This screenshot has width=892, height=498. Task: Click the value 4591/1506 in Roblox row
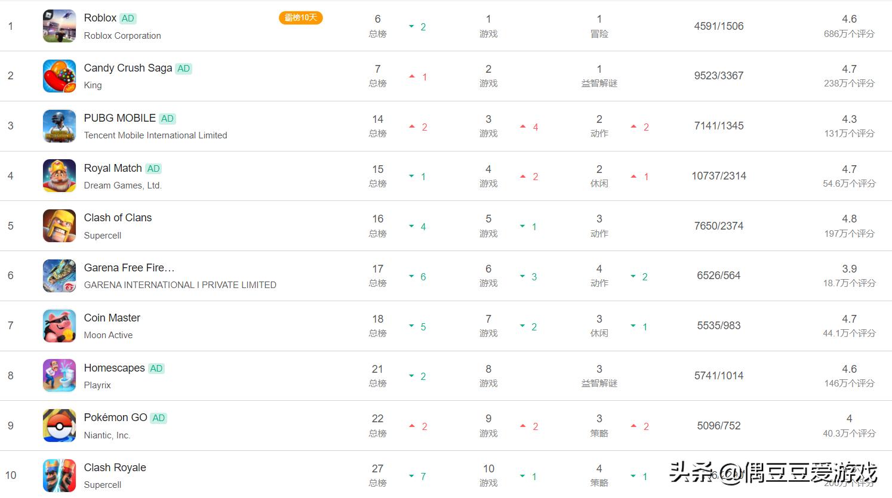coord(719,26)
